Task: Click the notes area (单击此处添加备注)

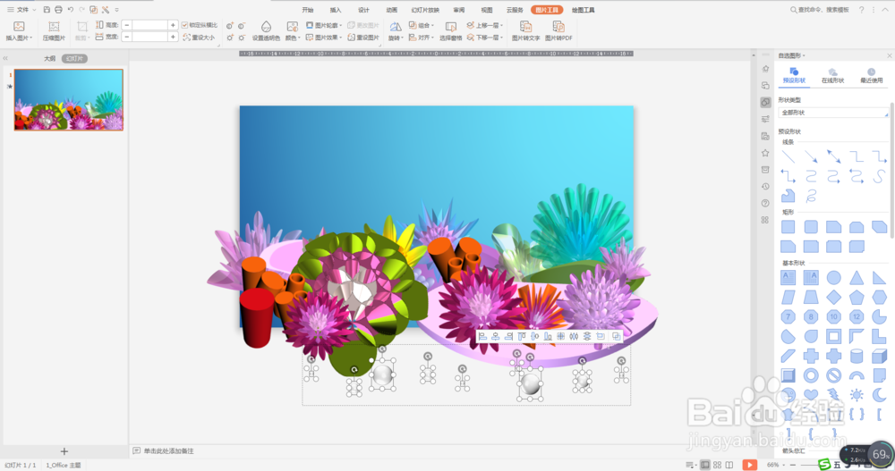Action: [x=168, y=451]
